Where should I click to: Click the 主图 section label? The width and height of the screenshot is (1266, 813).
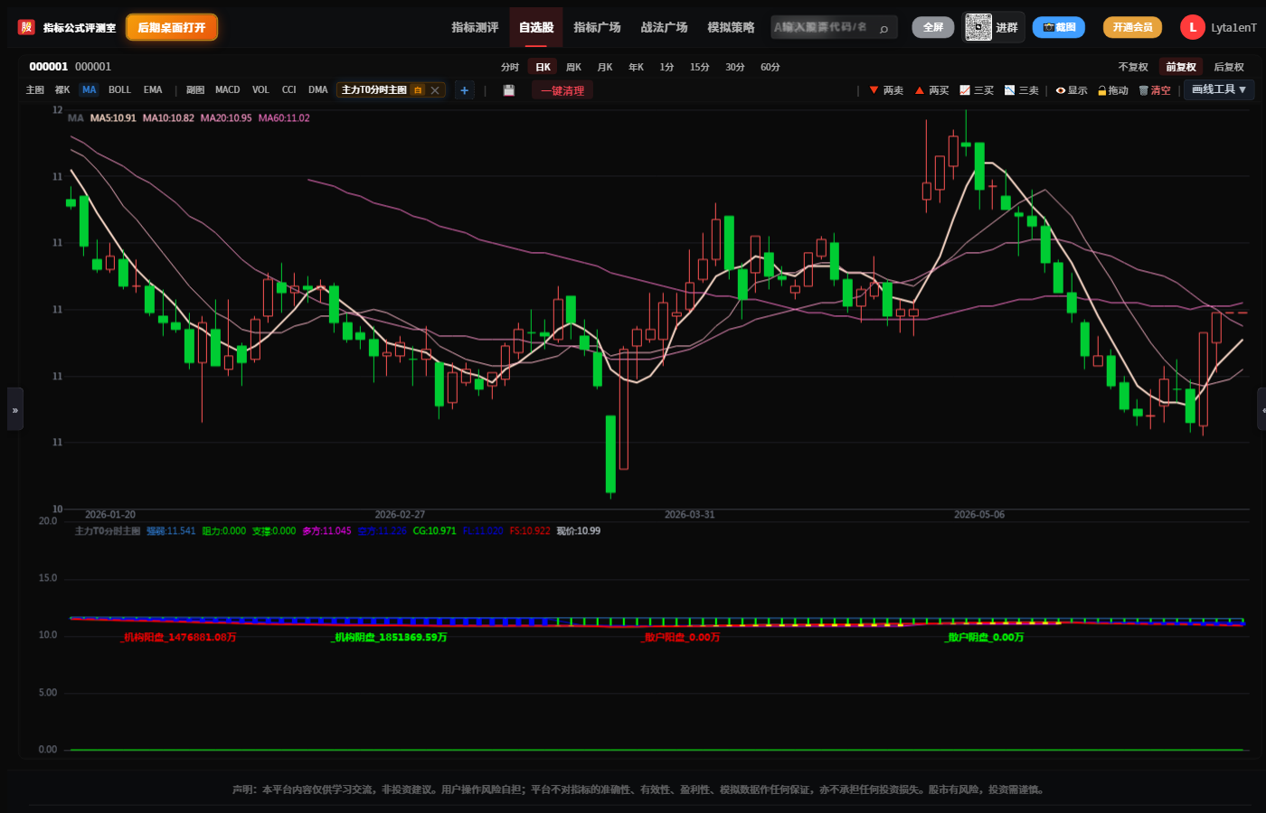pos(35,89)
